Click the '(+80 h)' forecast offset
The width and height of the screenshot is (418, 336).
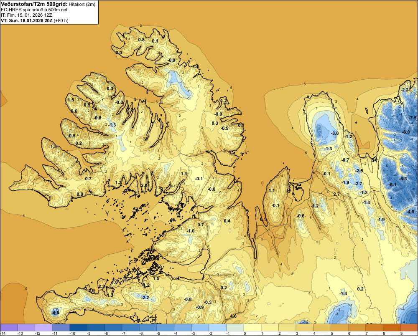tap(61, 20)
